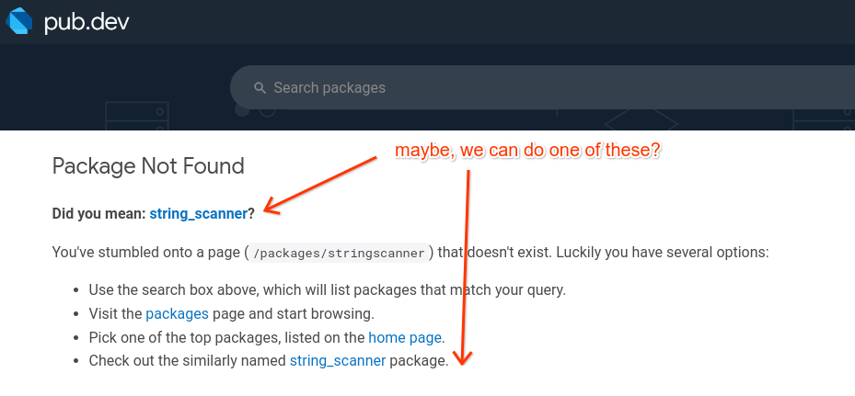Open the packages page link

178,313
